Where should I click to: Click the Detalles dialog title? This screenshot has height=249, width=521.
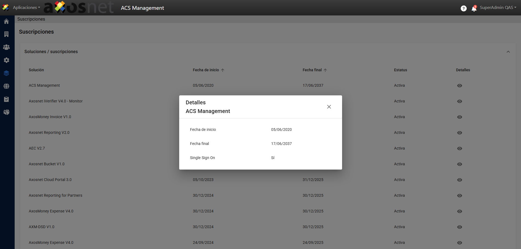(195, 102)
